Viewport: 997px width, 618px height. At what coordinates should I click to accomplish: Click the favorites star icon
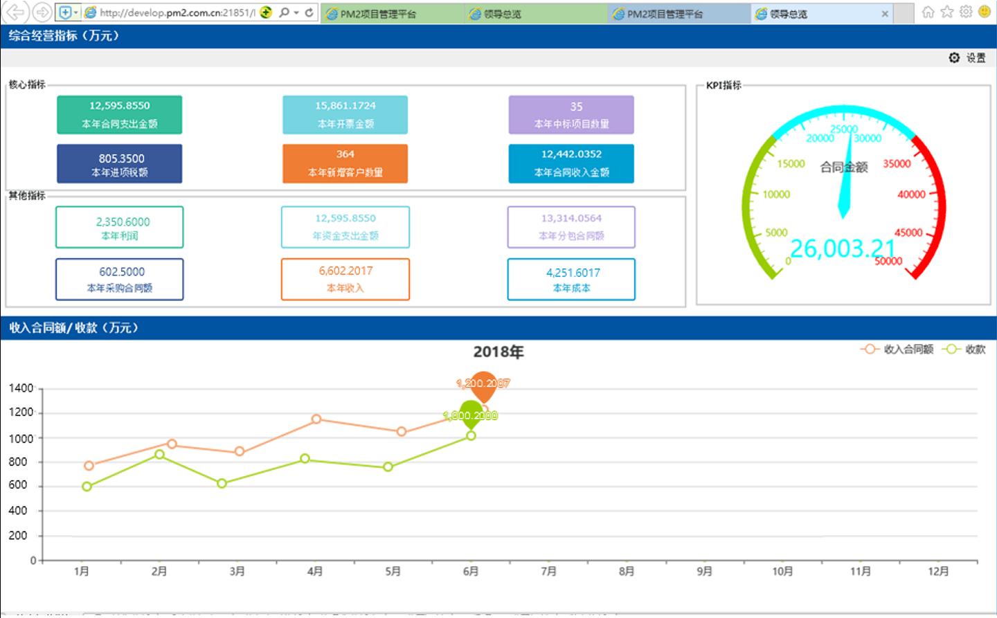click(x=946, y=12)
